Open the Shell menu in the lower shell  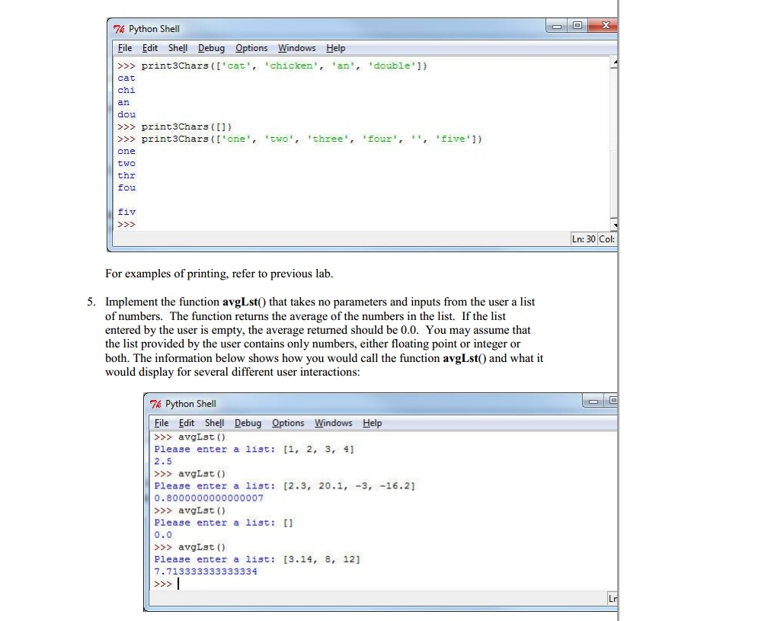214,423
